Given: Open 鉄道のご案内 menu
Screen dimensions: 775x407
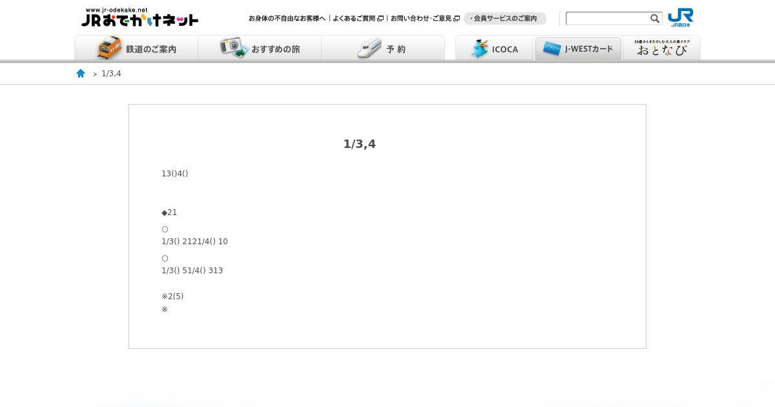Looking at the screenshot, I should pos(136,48).
